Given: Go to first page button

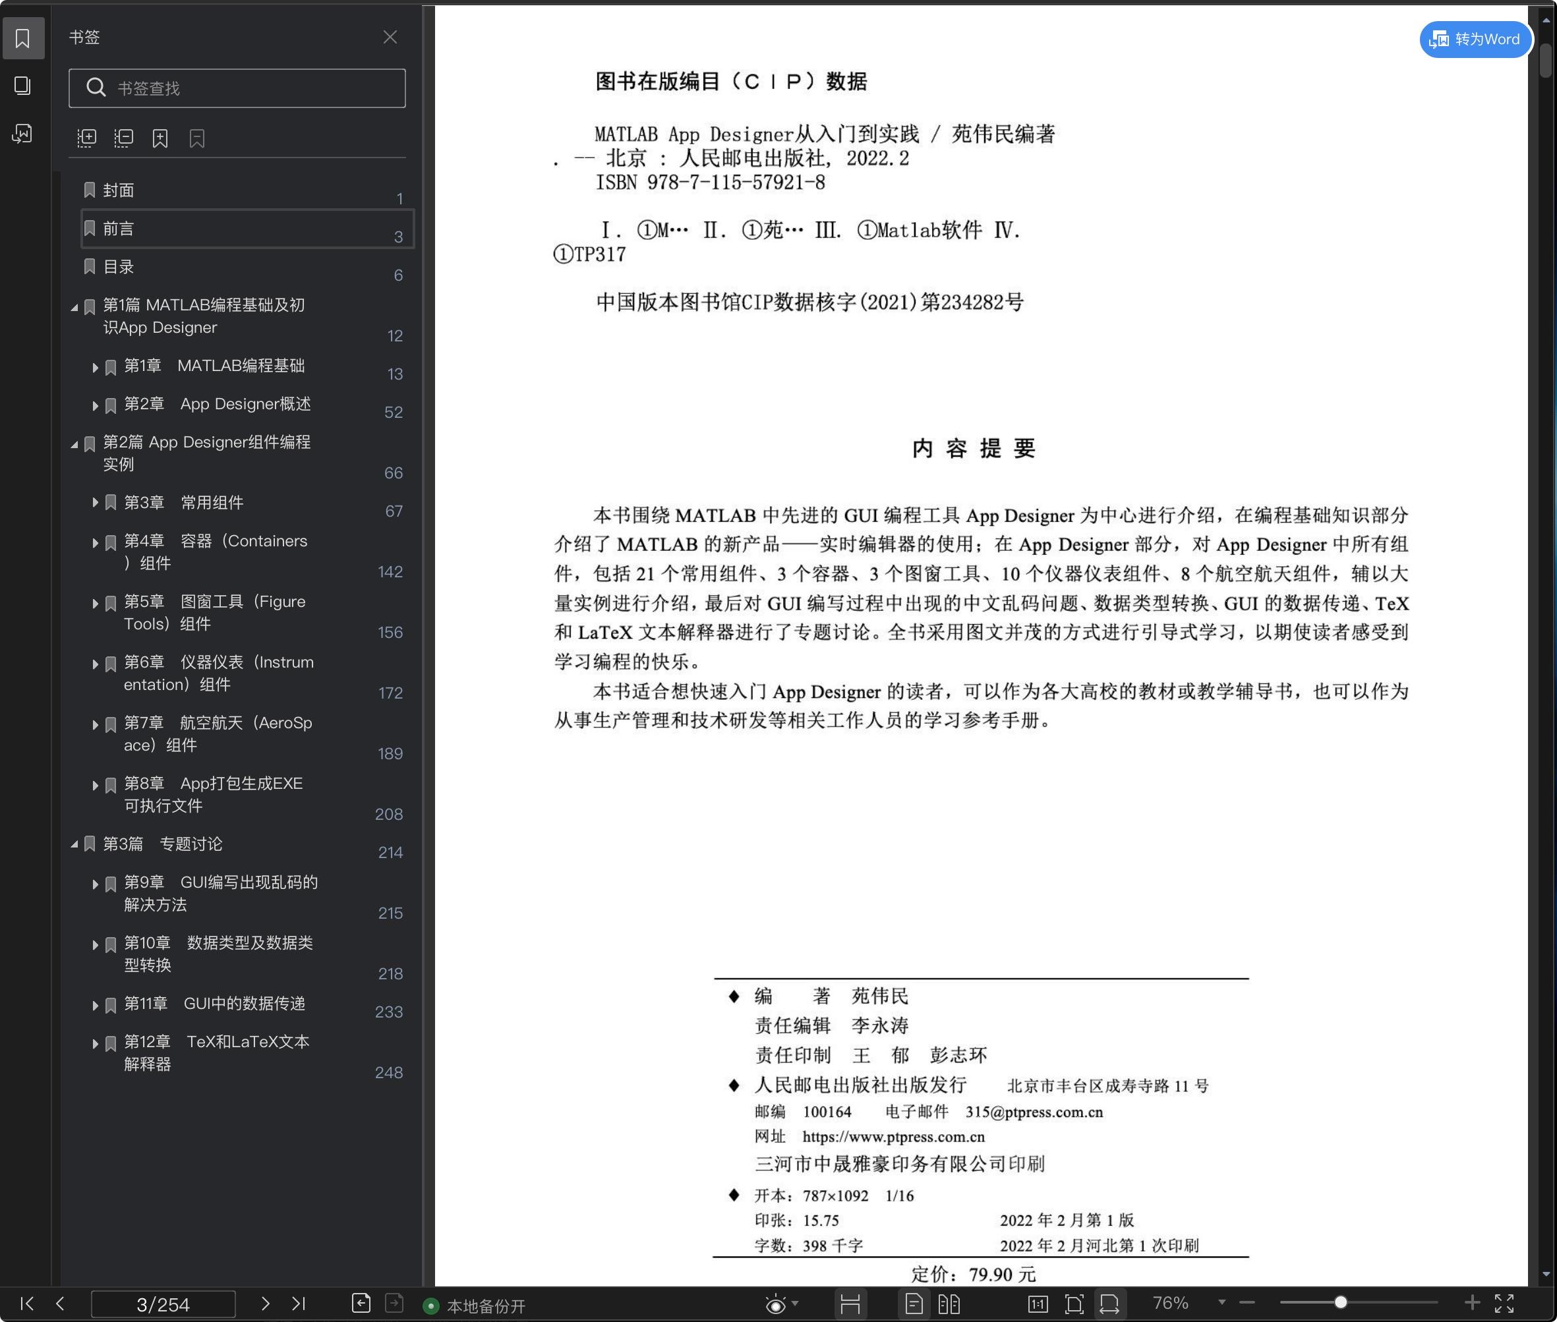Looking at the screenshot, I should click(27, 1304).
